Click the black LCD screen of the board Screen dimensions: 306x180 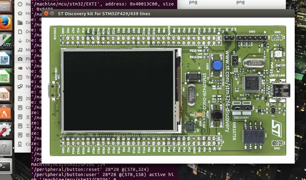[118, 91]
